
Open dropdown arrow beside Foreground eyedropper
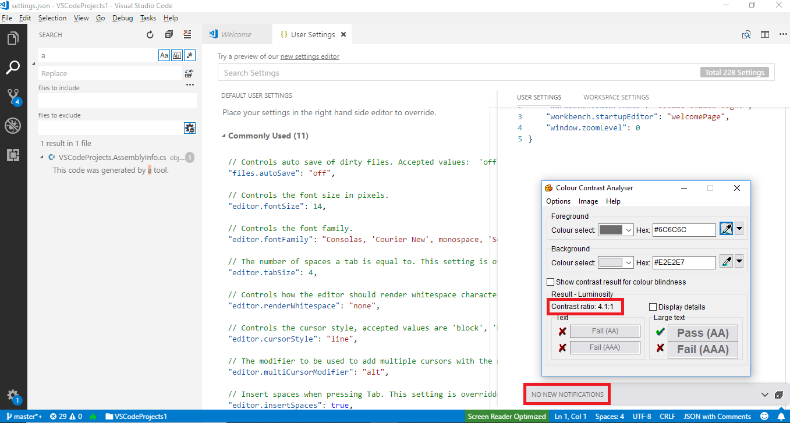739,229
